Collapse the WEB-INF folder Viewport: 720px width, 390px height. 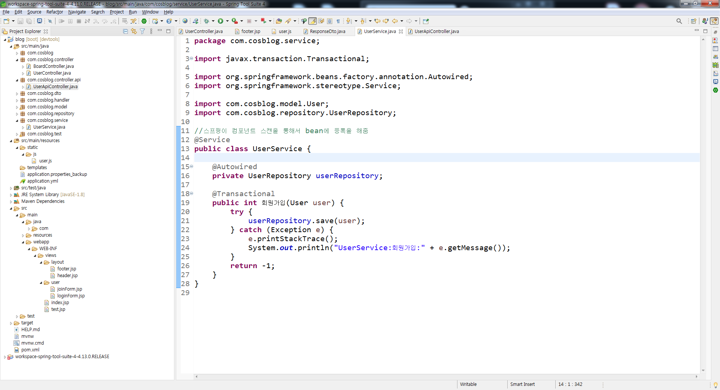pos(29,249)
